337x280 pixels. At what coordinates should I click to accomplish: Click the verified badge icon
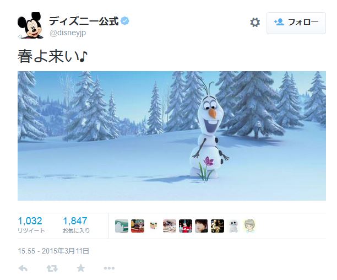click(x=125, y=21)
